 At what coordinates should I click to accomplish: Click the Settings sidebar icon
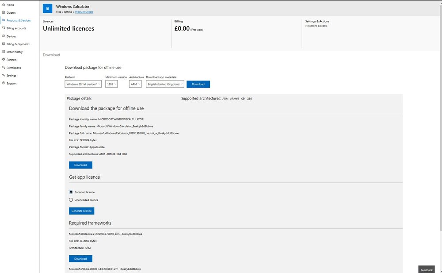click(4, 75)
